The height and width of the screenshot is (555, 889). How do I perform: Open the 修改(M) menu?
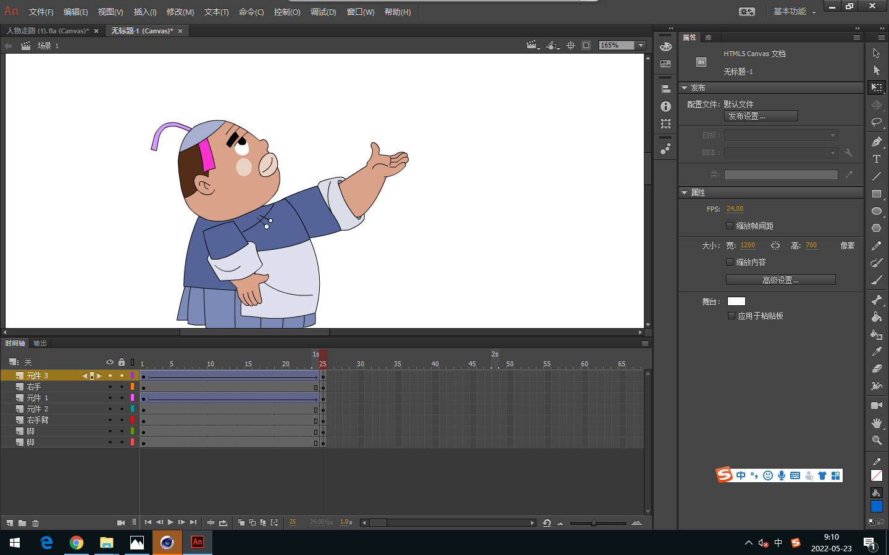pos(180,12)
